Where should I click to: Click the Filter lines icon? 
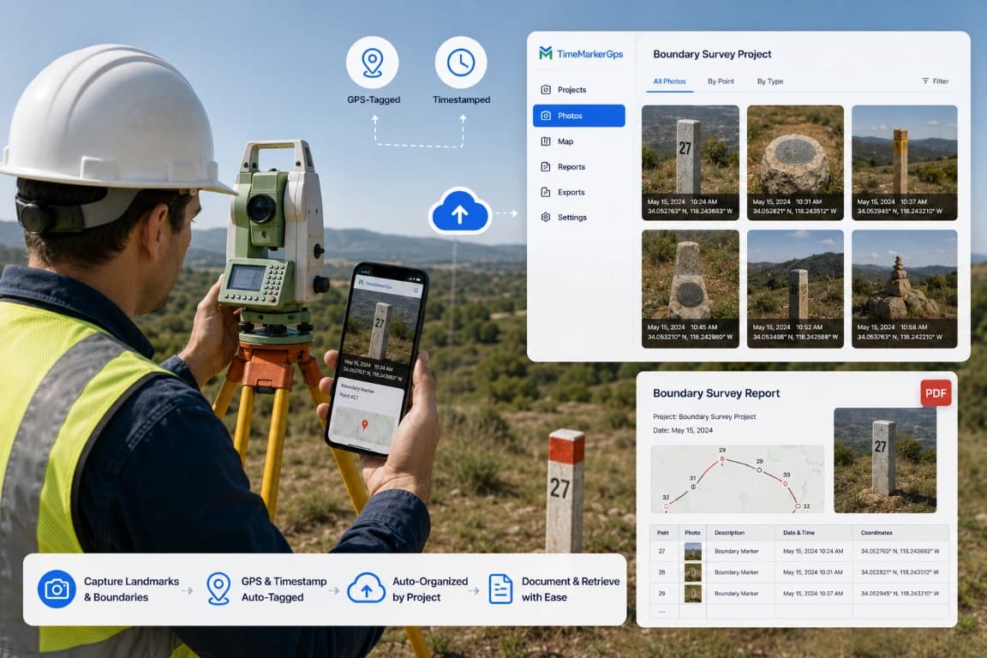(925, 81)
